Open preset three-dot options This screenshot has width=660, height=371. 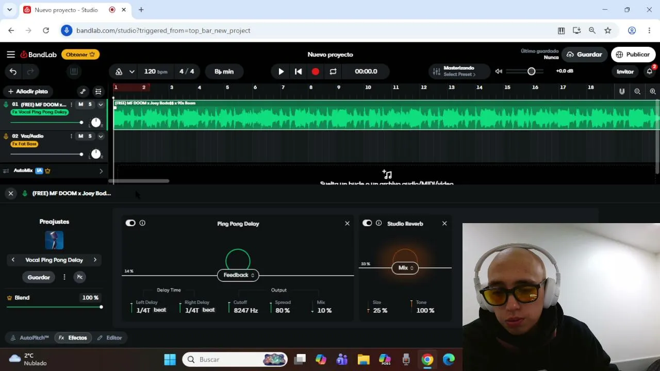coord(64,277)
